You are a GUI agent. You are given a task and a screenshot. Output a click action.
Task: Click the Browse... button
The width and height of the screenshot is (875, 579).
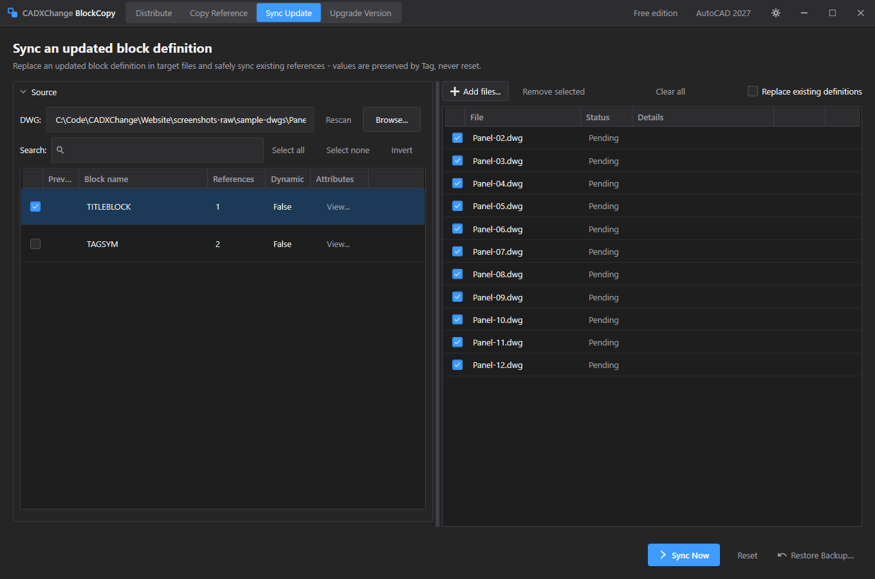tap(392, 120)
